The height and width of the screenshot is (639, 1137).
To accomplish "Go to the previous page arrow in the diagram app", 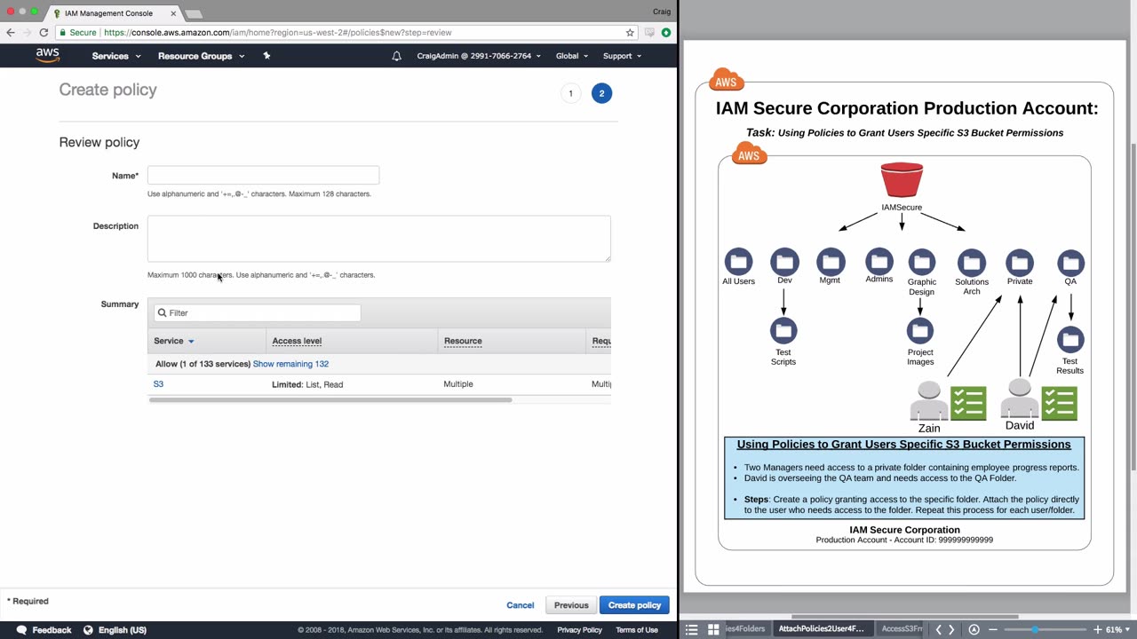I will pyautogui.click(x=938, y=630).
